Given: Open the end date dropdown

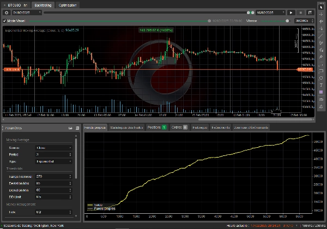Looking at the screenshot, I should 270,13.
